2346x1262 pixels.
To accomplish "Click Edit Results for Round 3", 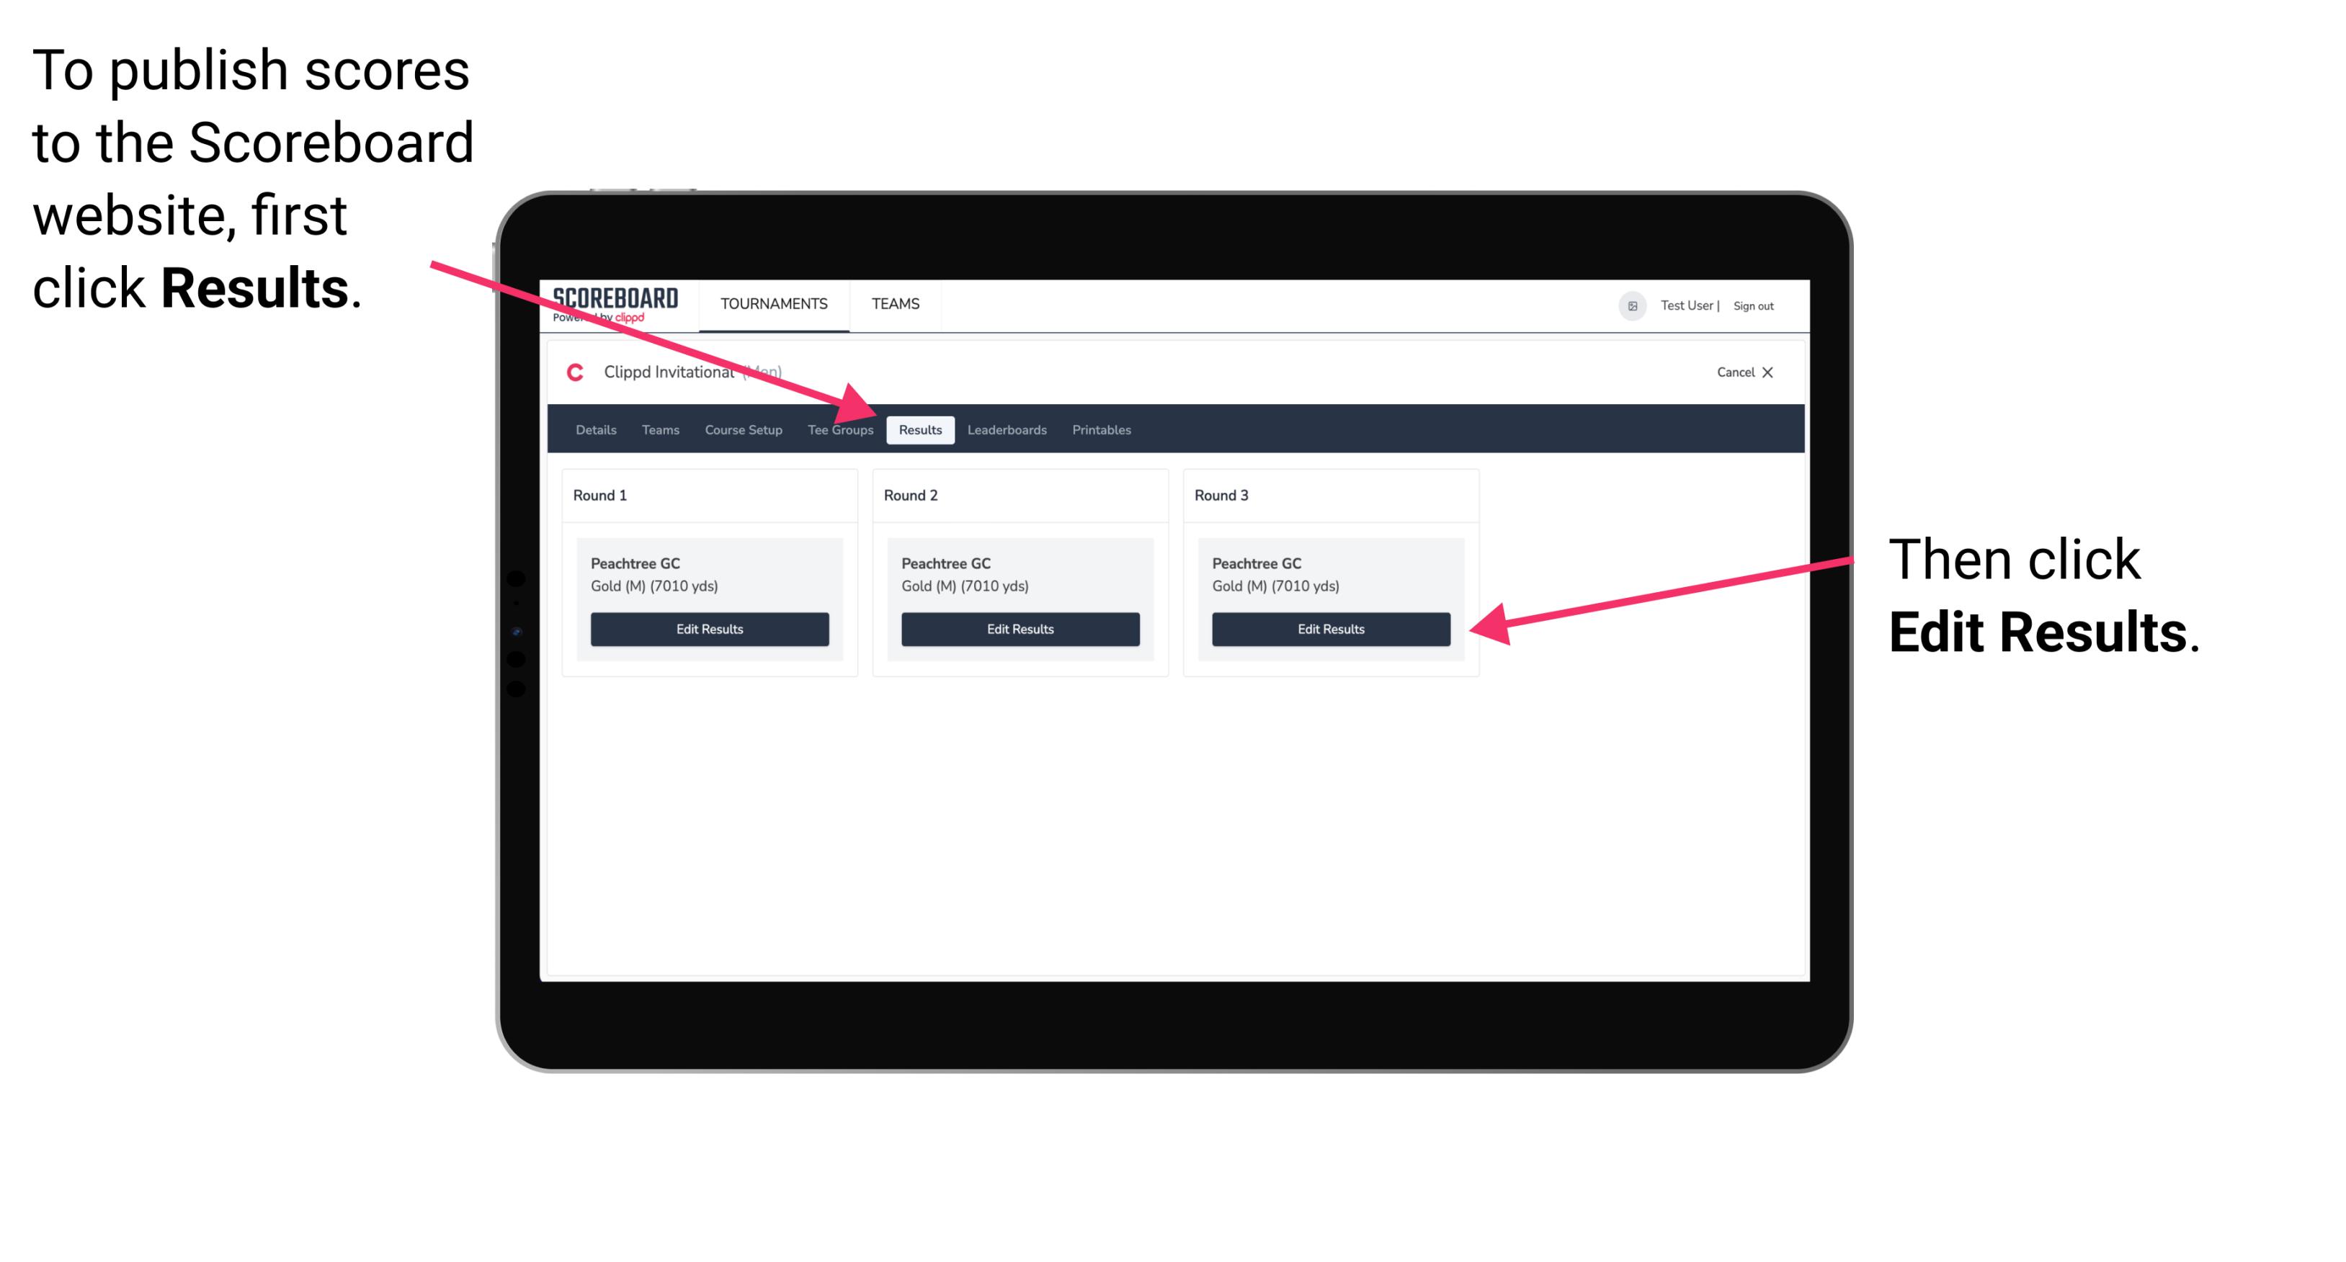I will coord(1329,630).
